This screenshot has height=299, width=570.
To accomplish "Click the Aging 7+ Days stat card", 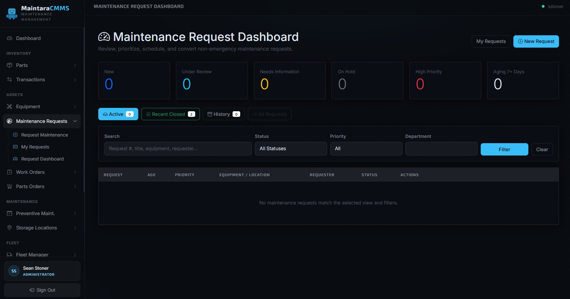I will click(x=523, y=81).
